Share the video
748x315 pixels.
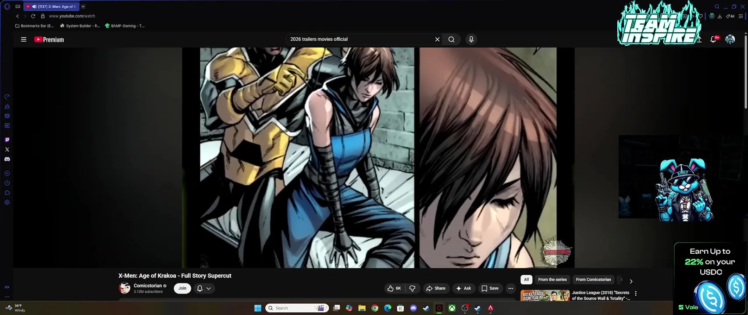click(x=436, y=288)
